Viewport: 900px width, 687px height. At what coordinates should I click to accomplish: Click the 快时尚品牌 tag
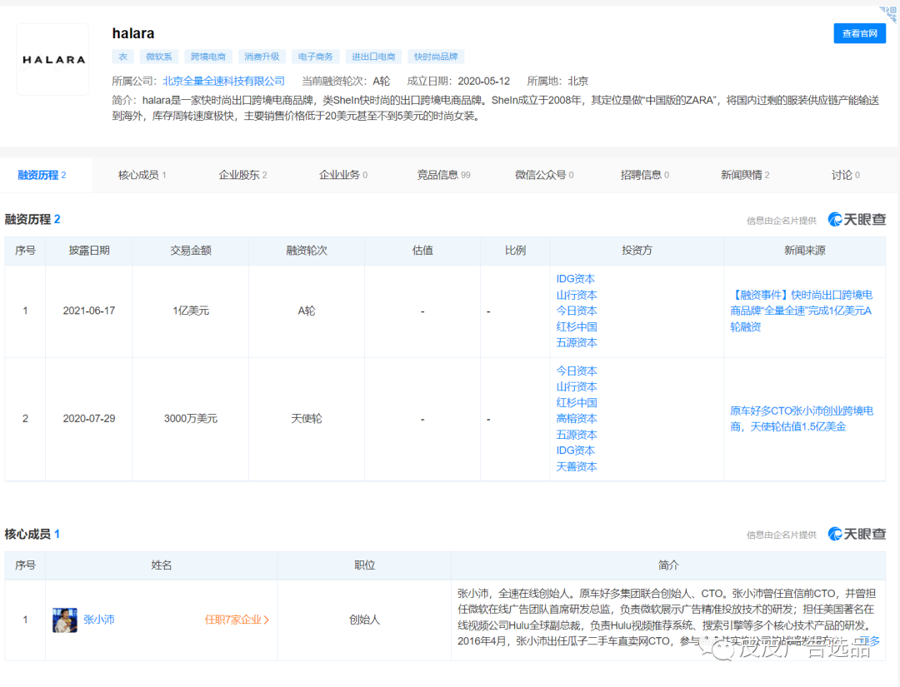click(x=436, y=57)
